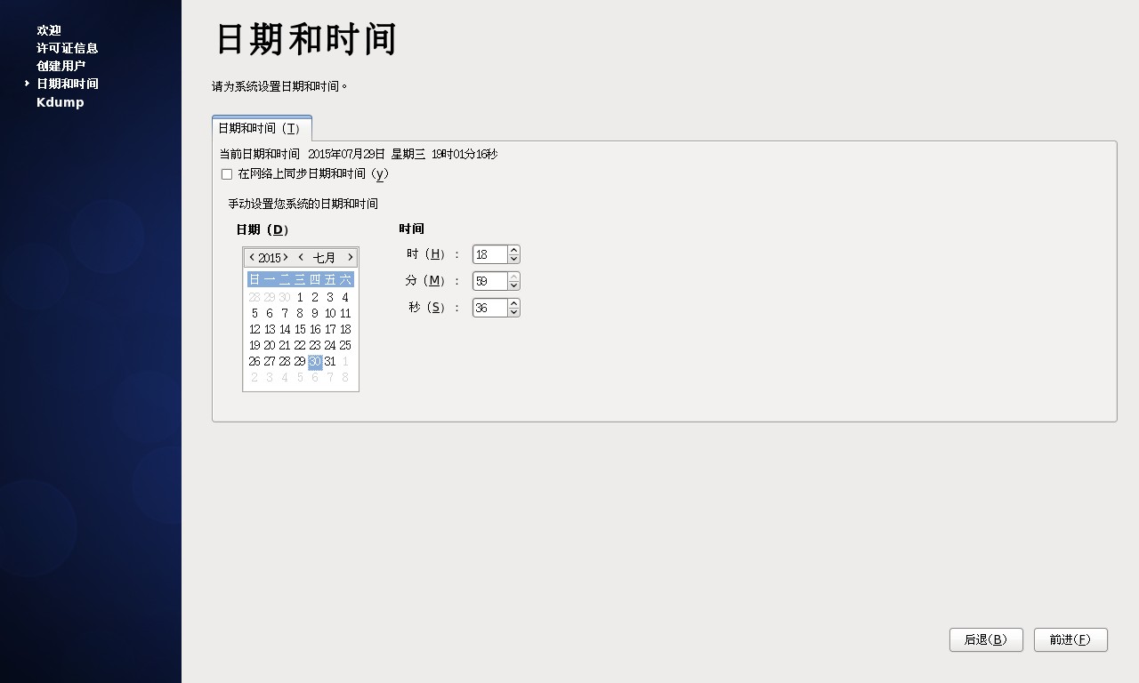
Task: Select 创建用户 in the left sidebar
Action: click(x=61, y=66)
